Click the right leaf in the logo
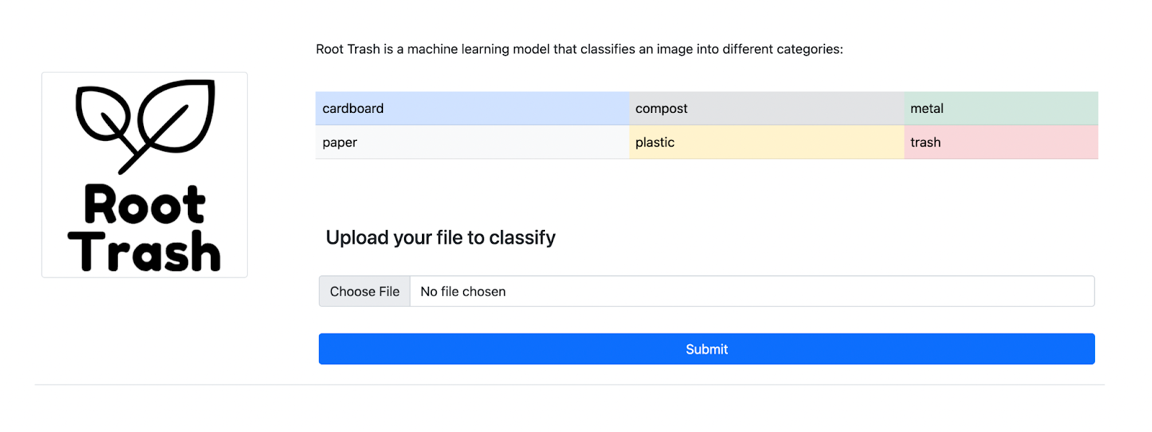Screen dimensions: 1152x432 177,115
